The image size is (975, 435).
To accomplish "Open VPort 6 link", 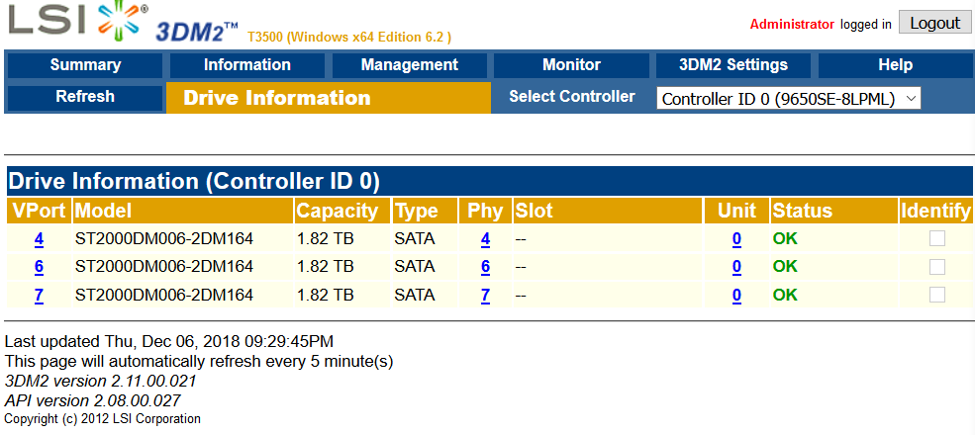I will point(39,267).
